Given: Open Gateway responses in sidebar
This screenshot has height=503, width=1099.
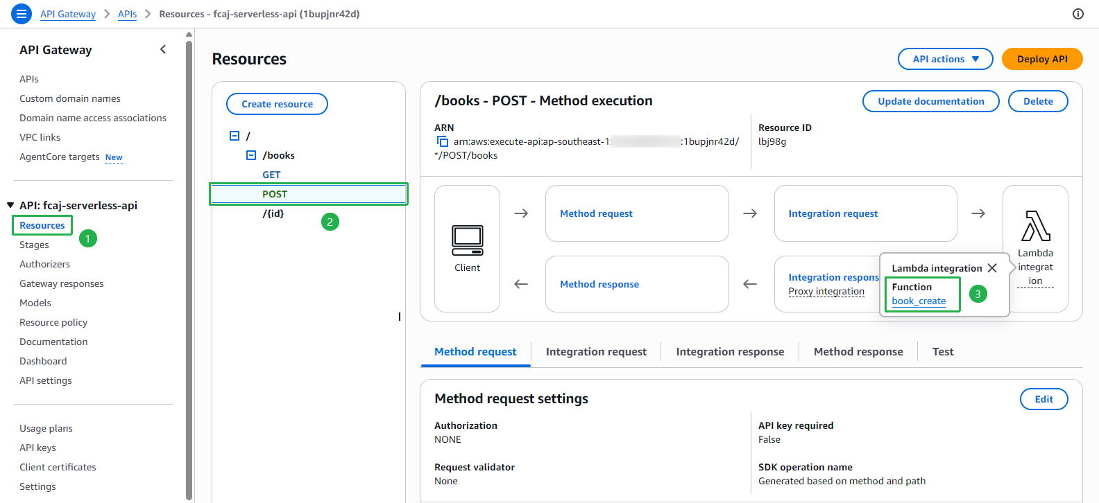Looking at the screenshot, I should click(x=62, y=283).
